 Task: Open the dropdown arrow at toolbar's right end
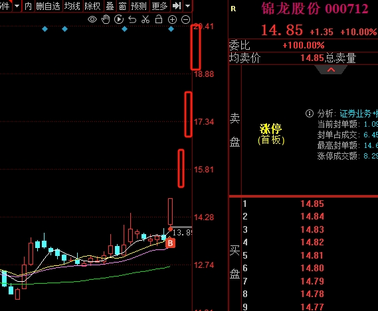pyautogui.click(x=188, y=5)
